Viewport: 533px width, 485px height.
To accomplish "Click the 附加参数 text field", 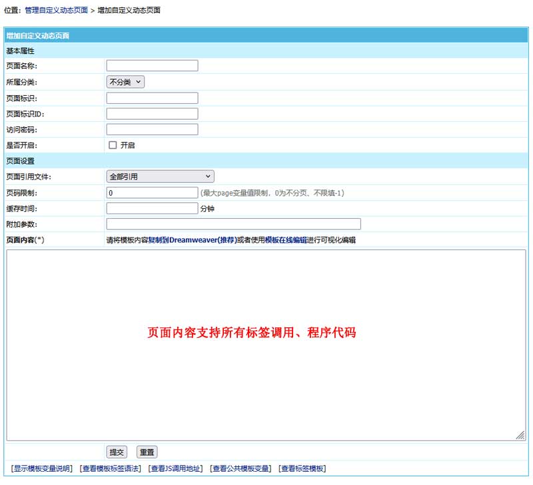I will point(233,224).
